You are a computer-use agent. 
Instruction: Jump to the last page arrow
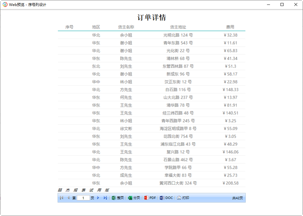[105, 198]
